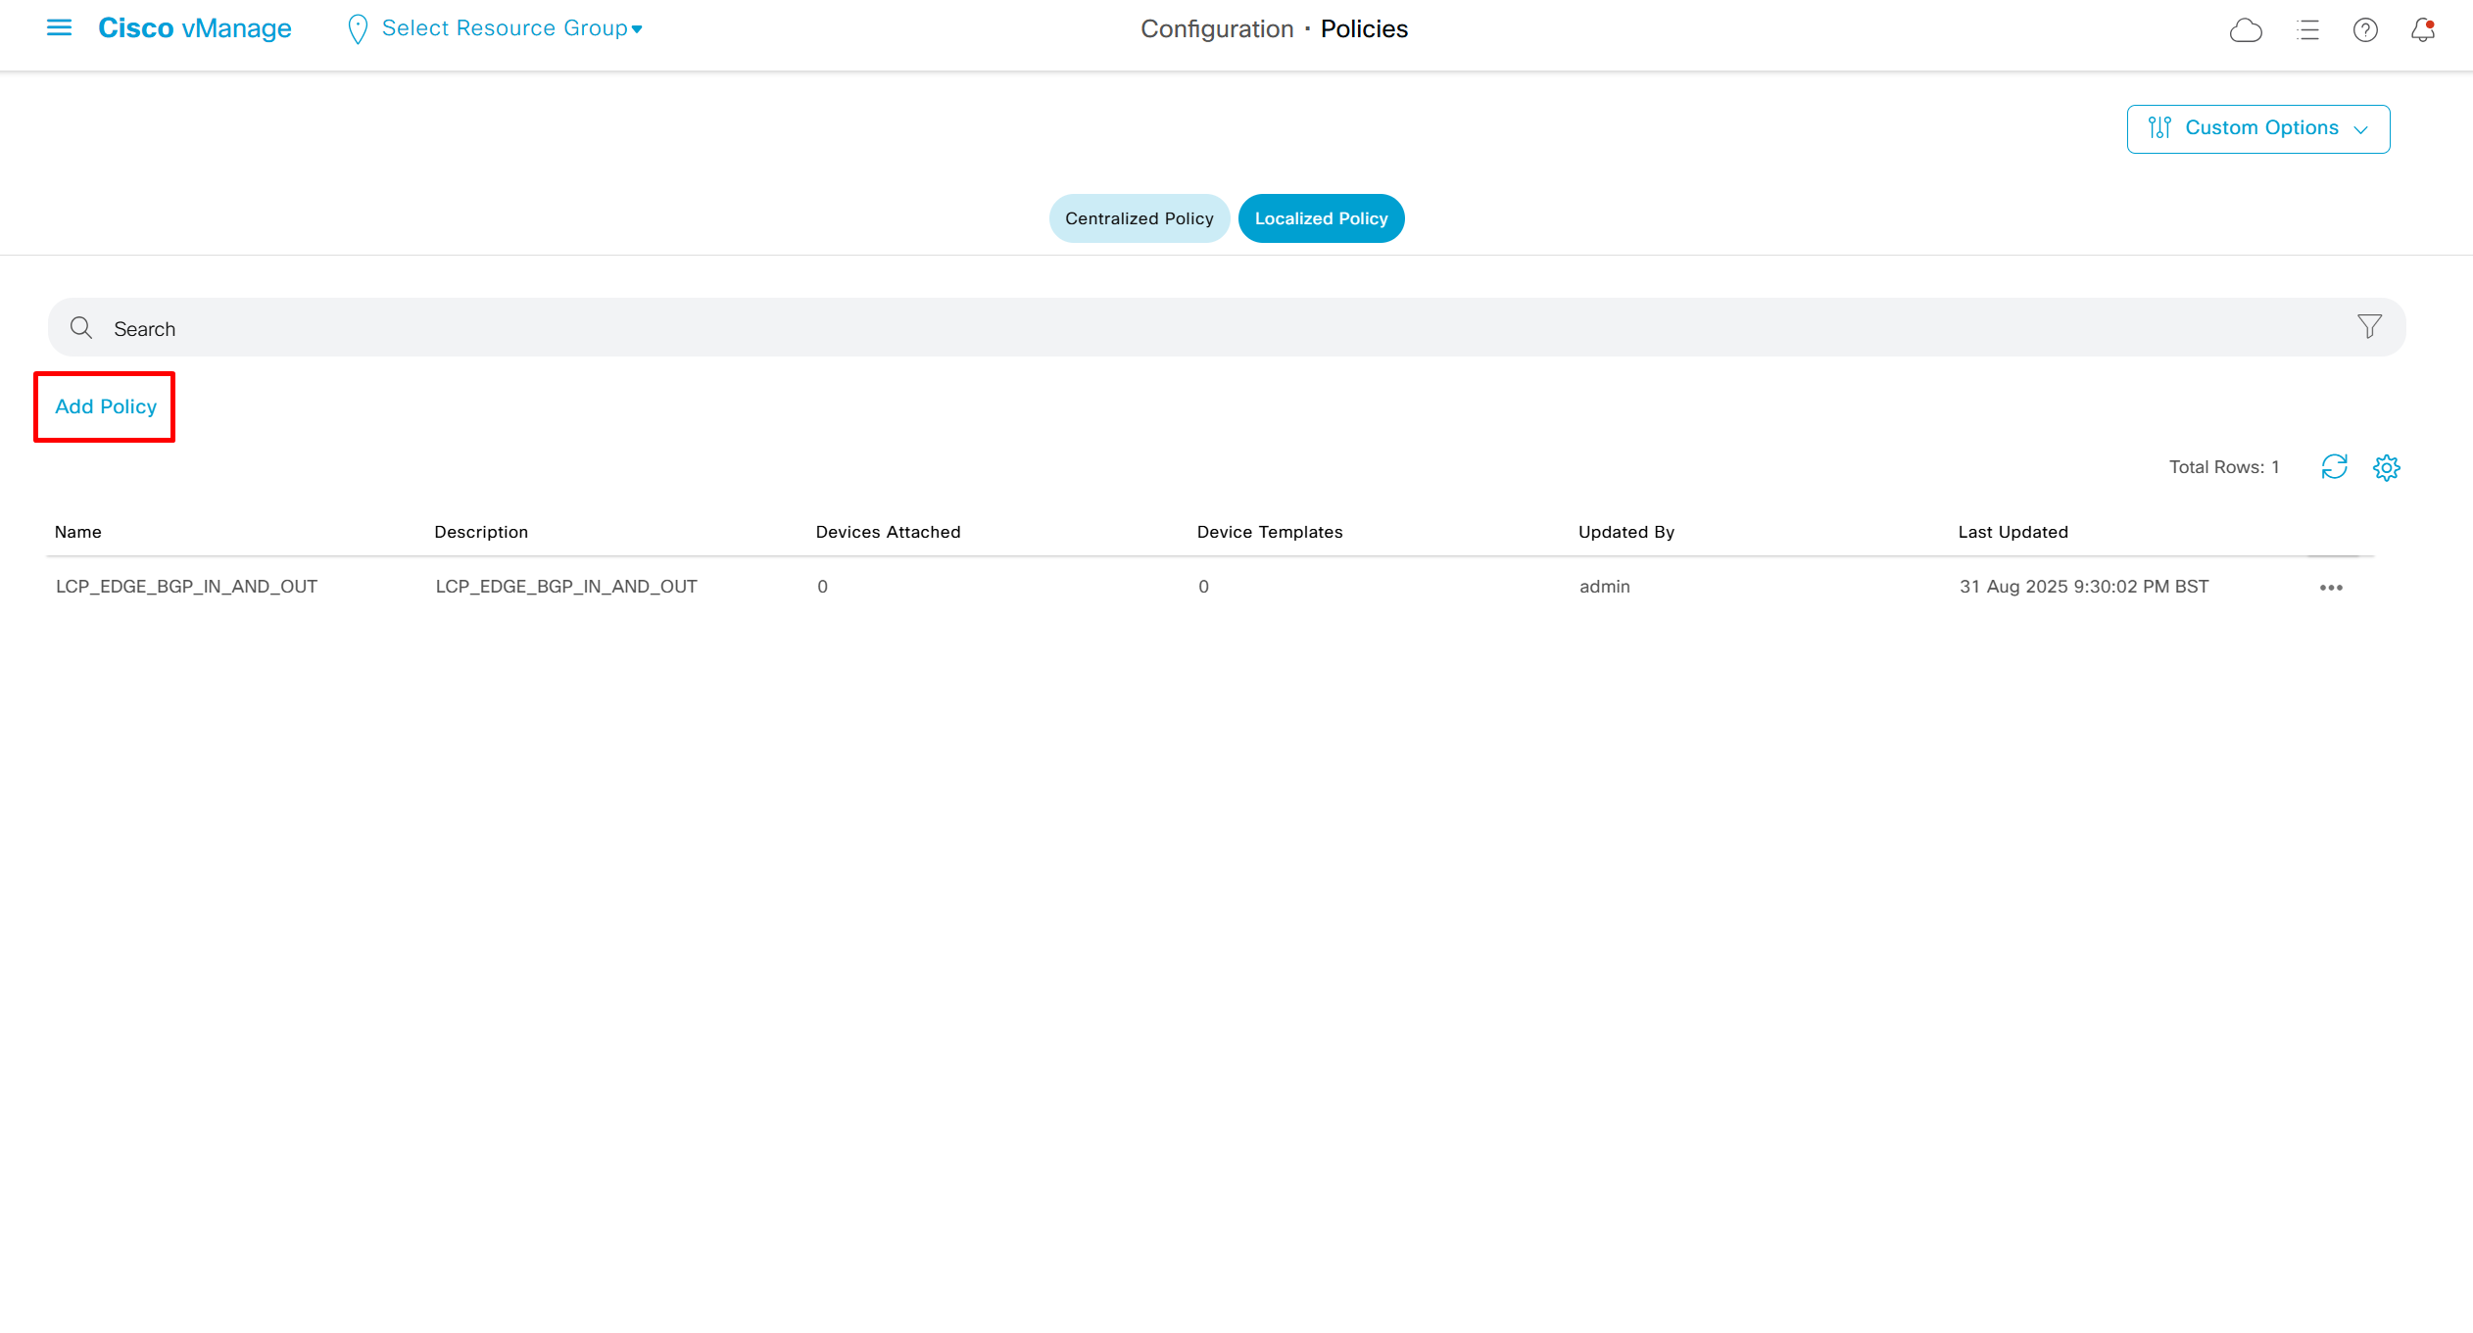Refresh the policy table

2334,467
